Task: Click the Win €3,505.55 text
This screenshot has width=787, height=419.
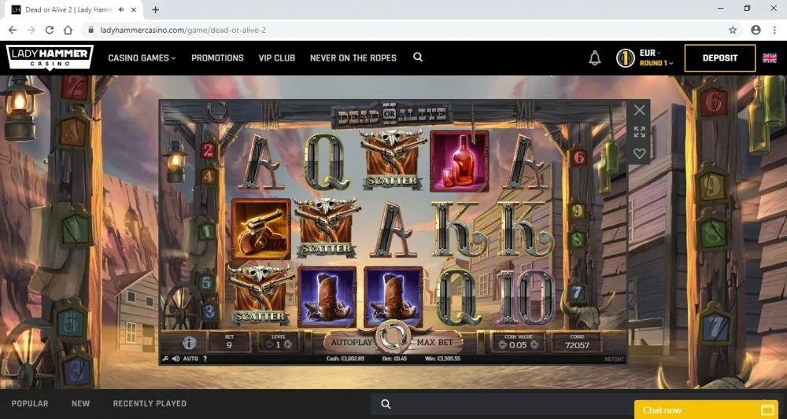Action: [x=442, y=358]
